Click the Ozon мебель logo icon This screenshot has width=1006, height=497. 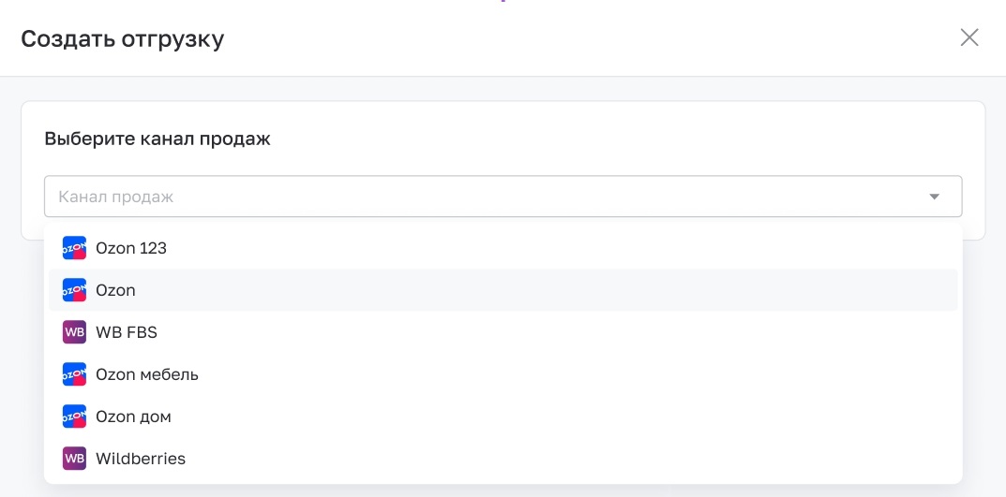74,374
